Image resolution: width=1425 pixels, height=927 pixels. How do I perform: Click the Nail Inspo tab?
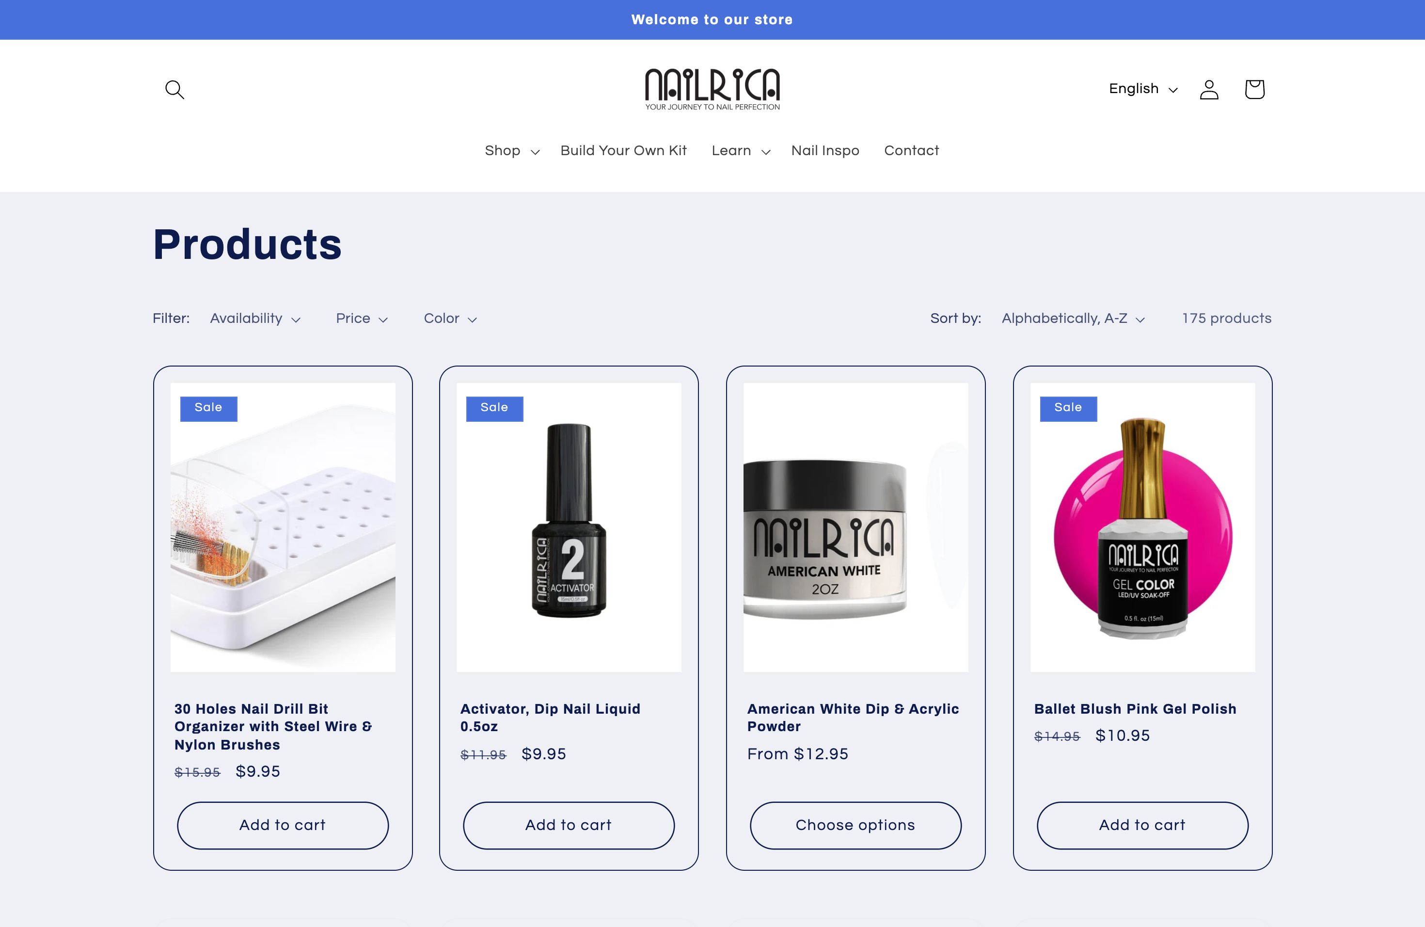826,150
